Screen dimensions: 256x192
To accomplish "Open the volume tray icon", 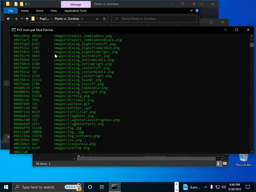I will (x=224, y=187).
